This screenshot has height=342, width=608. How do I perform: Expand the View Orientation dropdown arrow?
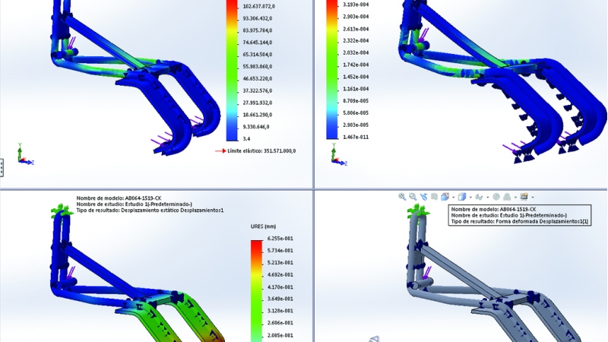tap(452, 197)
